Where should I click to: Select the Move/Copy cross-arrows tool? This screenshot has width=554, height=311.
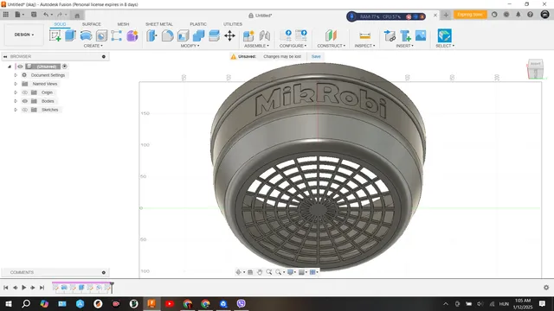tap(229, 35)
